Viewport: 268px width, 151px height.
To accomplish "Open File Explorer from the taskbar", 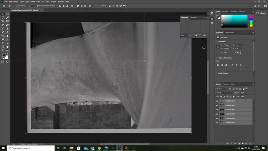I will (x=72, y=148).
